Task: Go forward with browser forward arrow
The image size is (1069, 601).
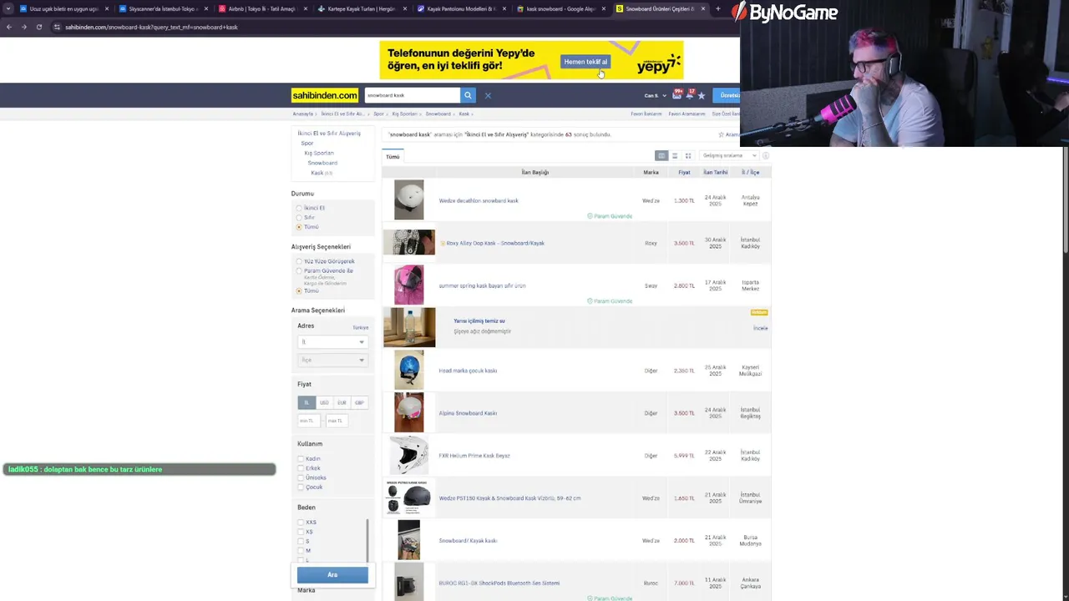Action: tap(23, 27)
